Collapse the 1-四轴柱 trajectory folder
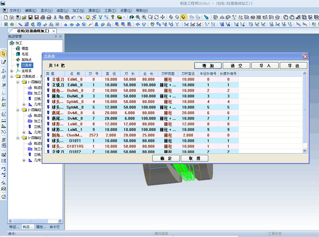The height and width of the screenshot is (237, 319). point(18,82)
